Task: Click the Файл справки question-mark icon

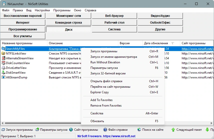Action: pyautogui.click(x=105, y=129)
